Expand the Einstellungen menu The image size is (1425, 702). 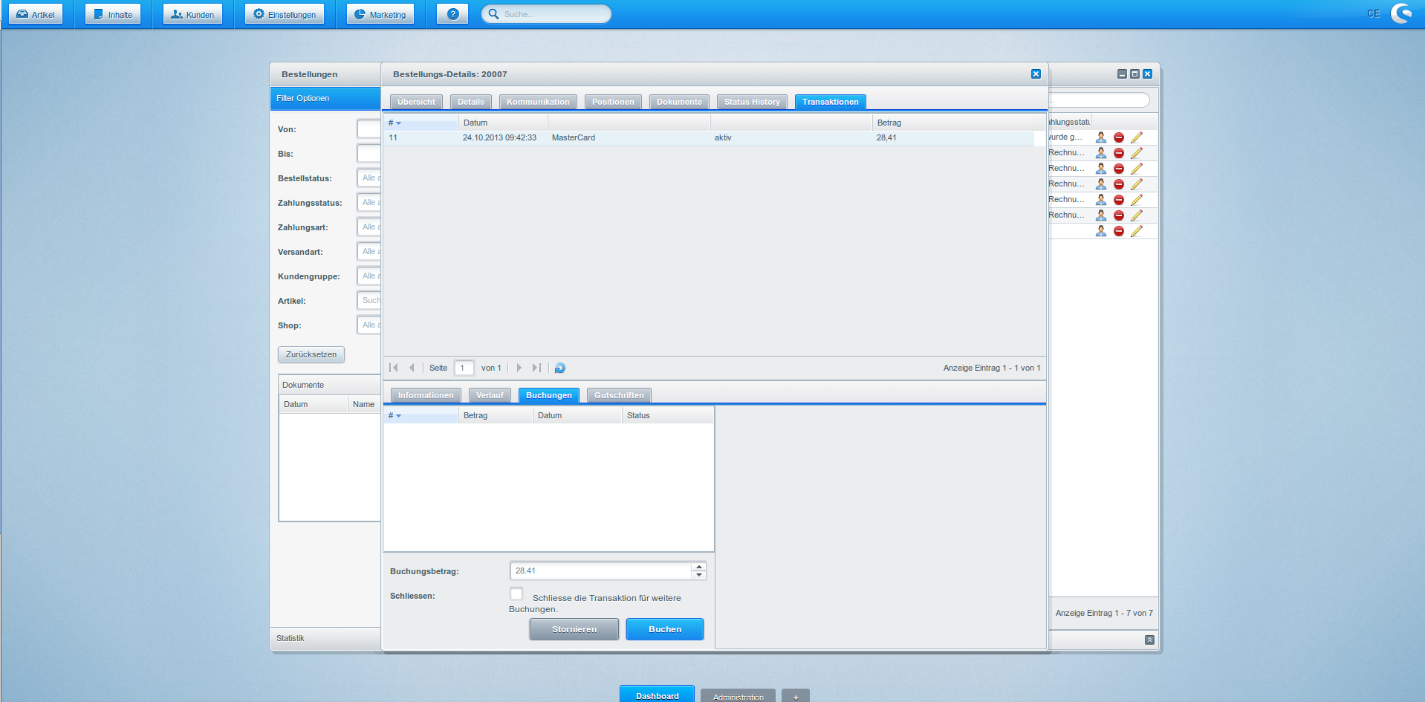[x=285, y=14]
